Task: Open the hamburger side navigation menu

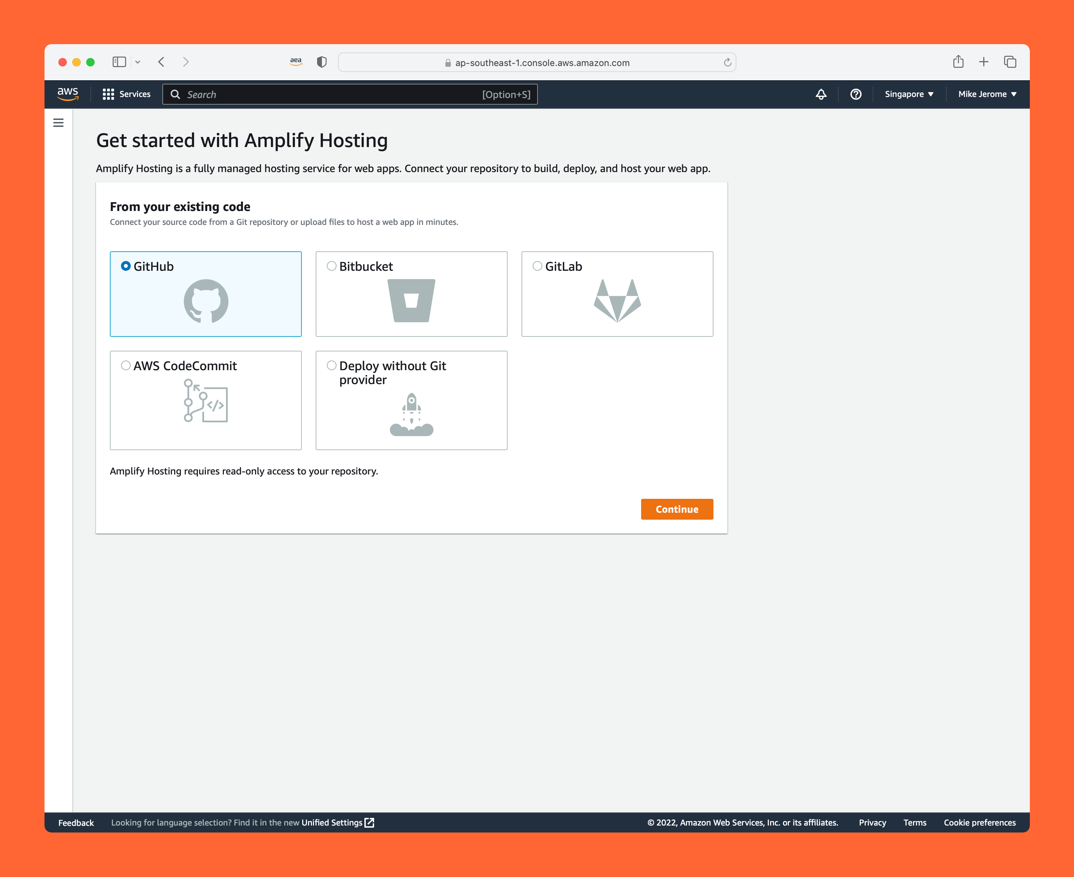Action: pos(59,123)
